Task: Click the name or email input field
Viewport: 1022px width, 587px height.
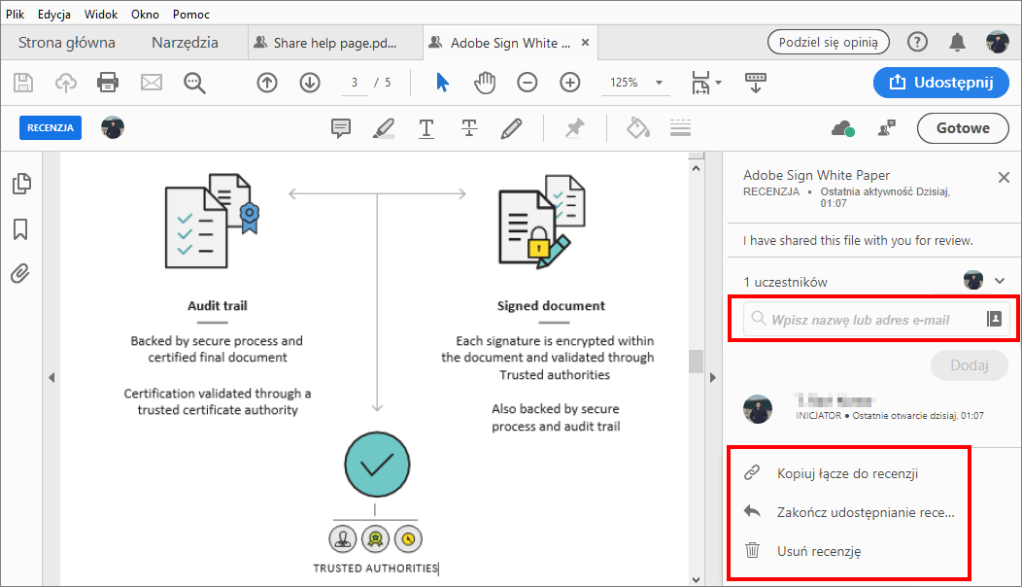Action: click(876, 319)
